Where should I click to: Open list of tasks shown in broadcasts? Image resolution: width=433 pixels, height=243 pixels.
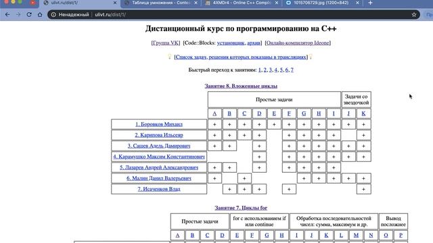(x=241, y=57)
